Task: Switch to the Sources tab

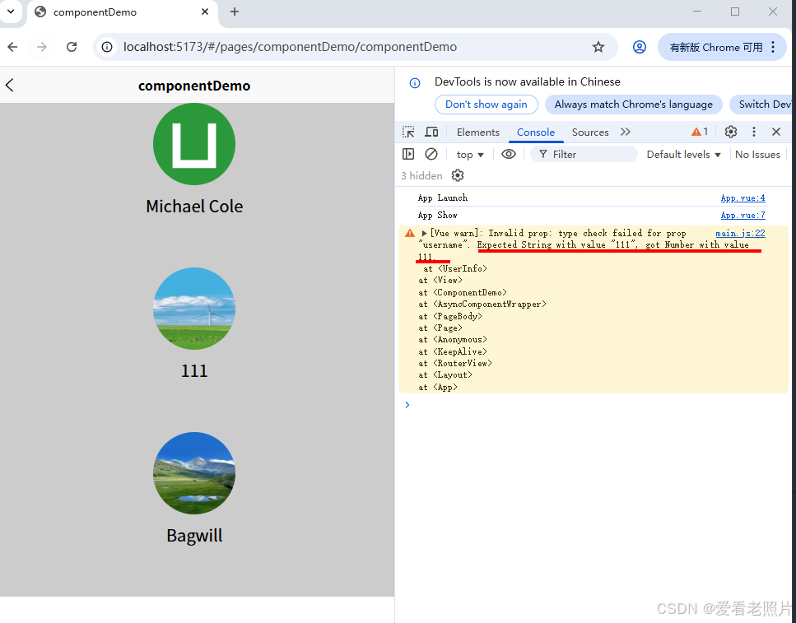Action: click(590, 132)
